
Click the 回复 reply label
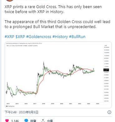[33, 121]
